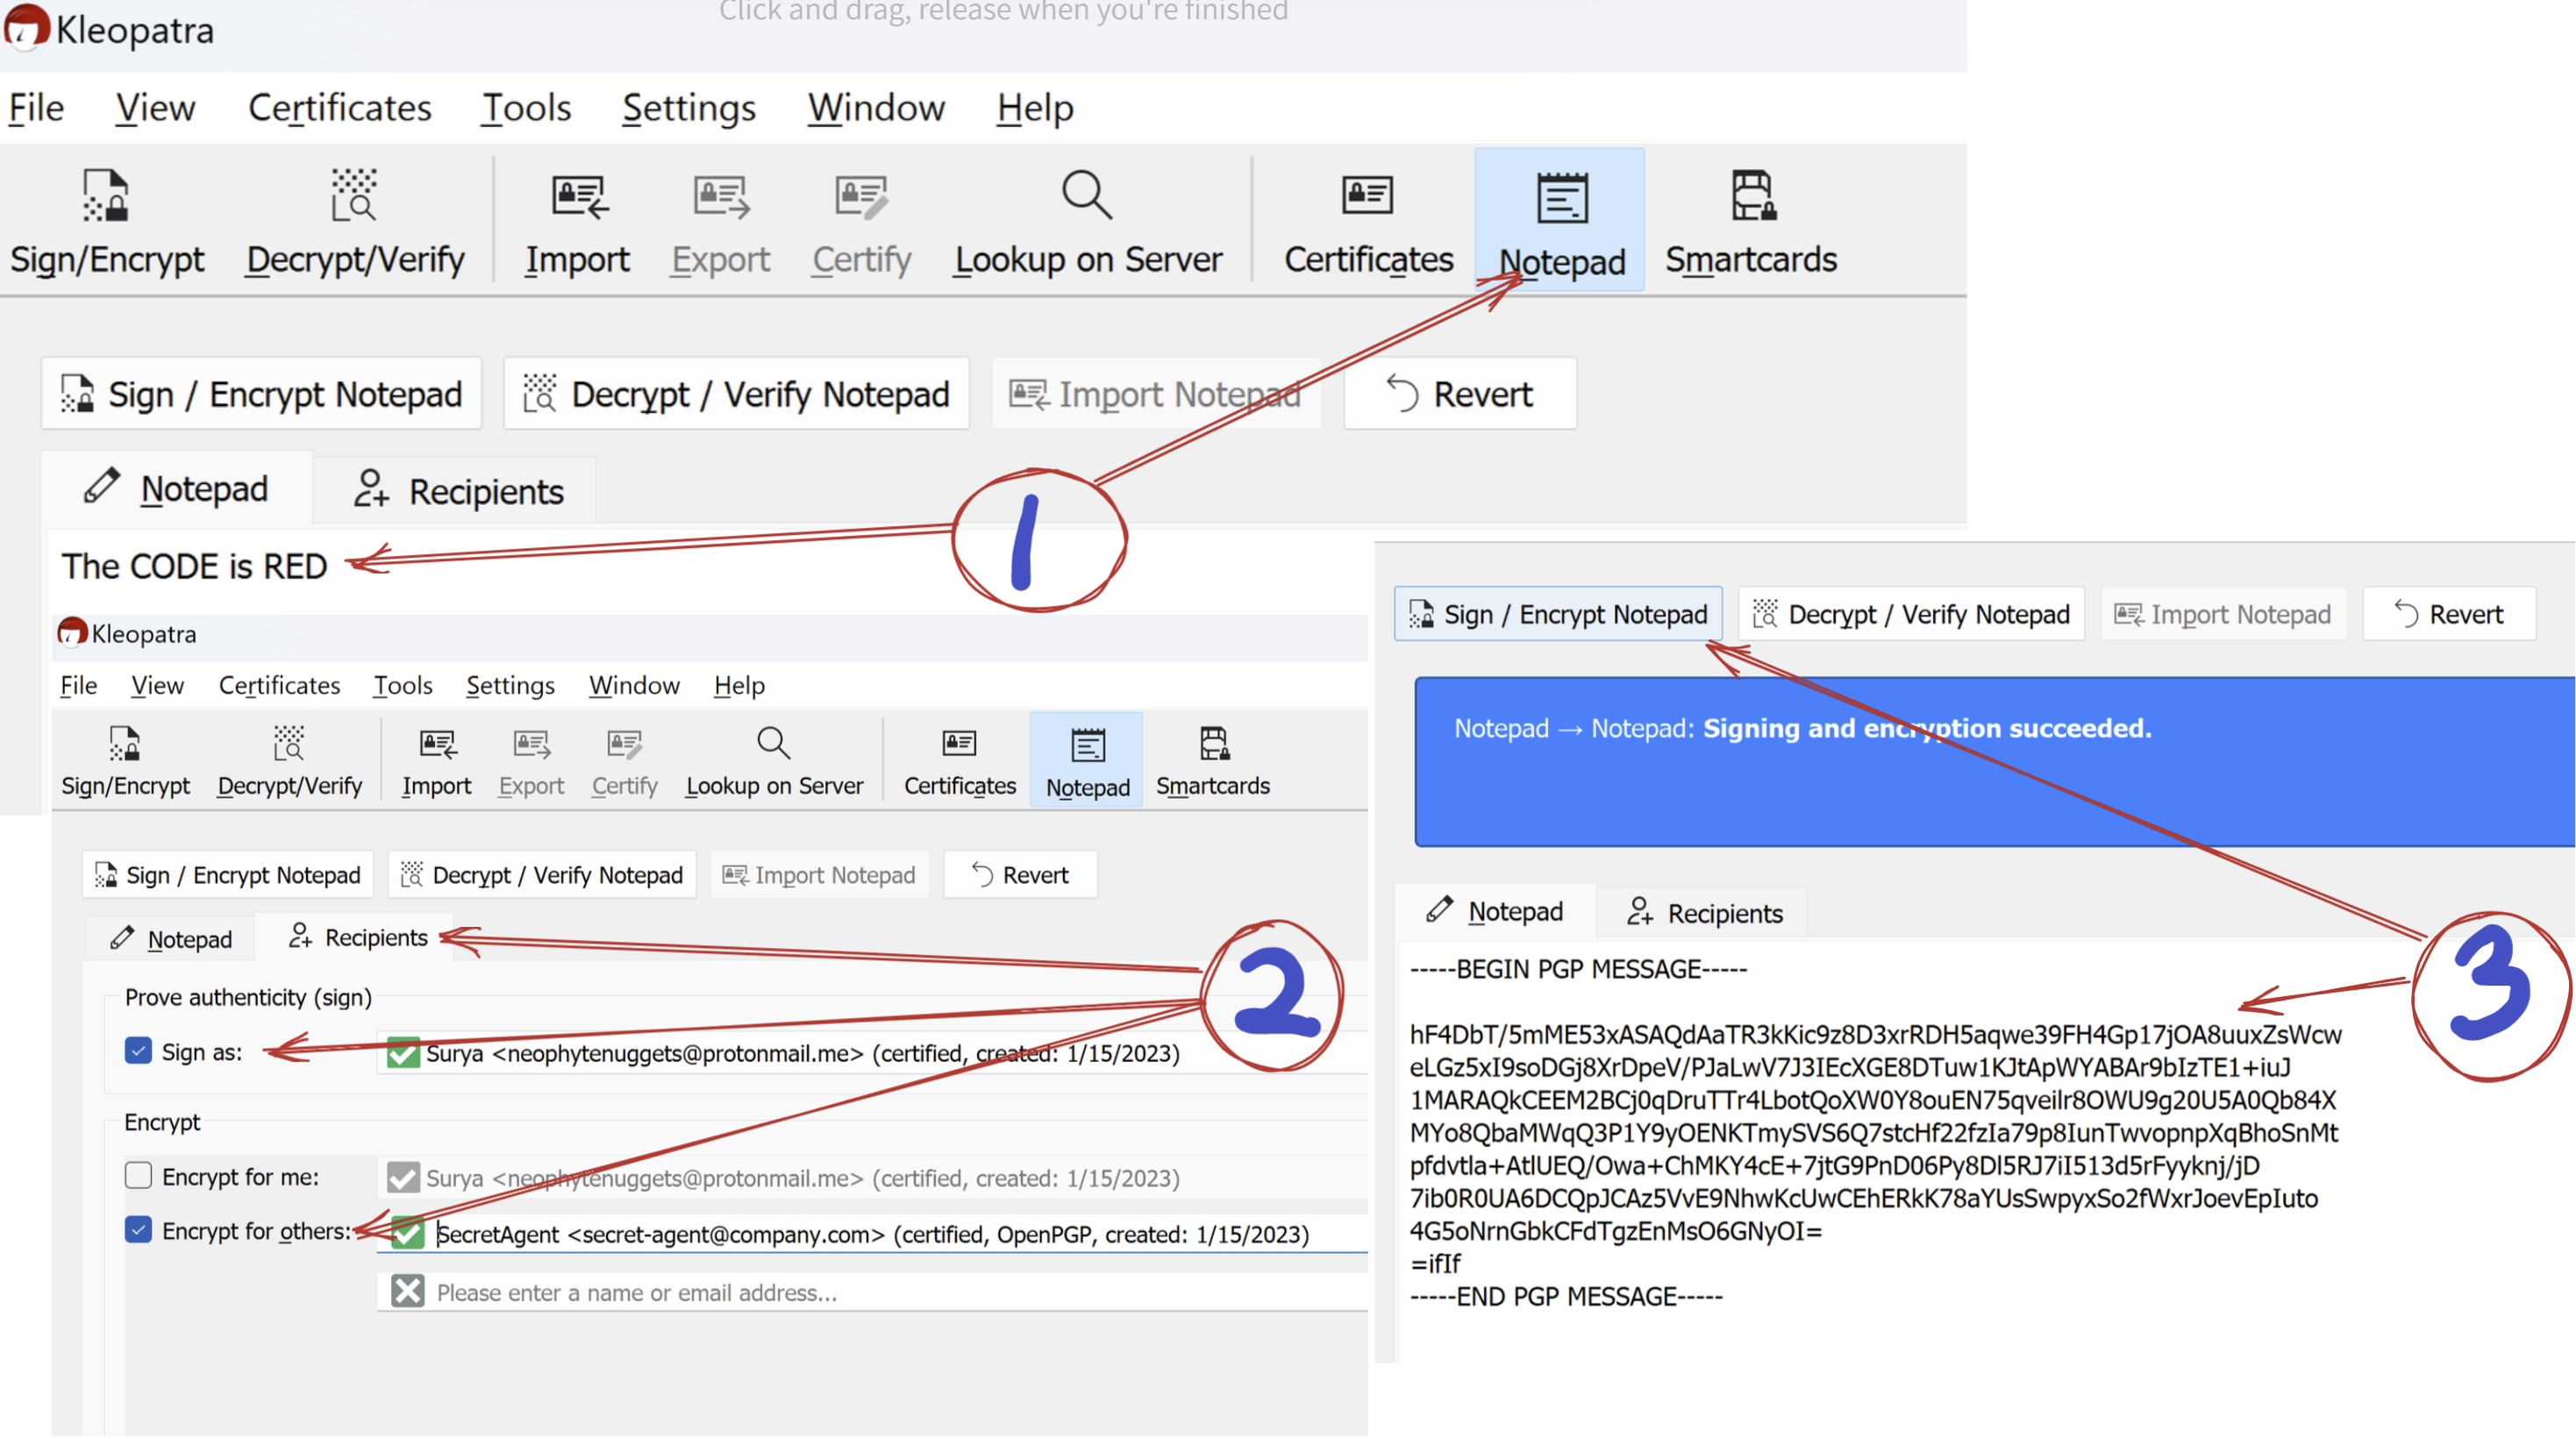Click Lookup on Server in lower Kleopatra toolbar

pos(774,762)
